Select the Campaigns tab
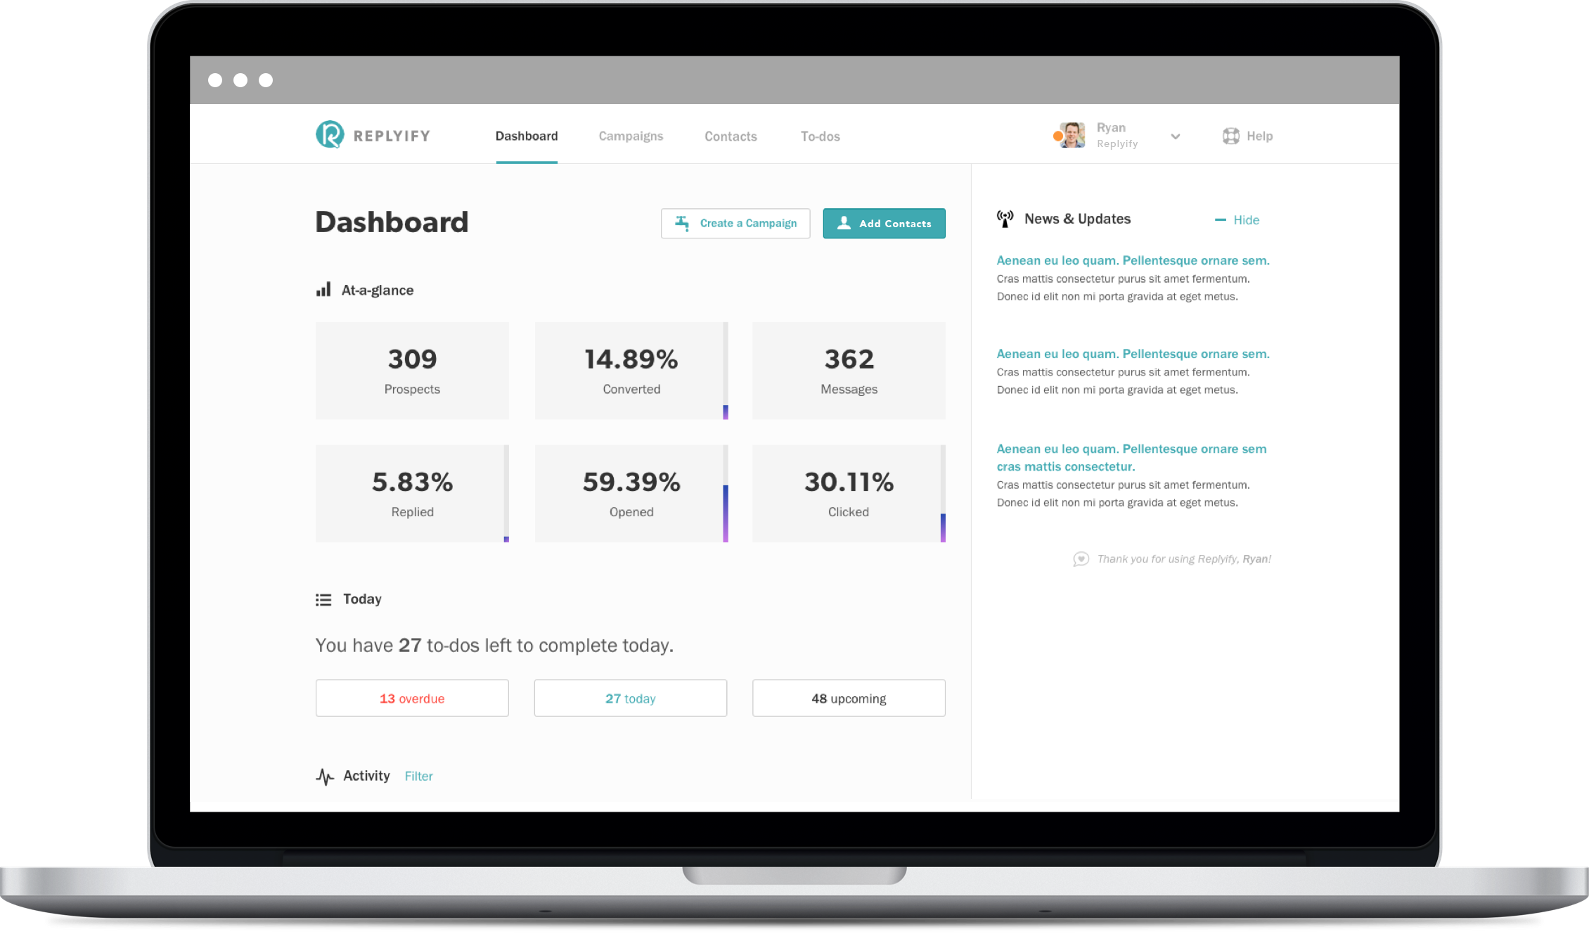 [631, 136]
